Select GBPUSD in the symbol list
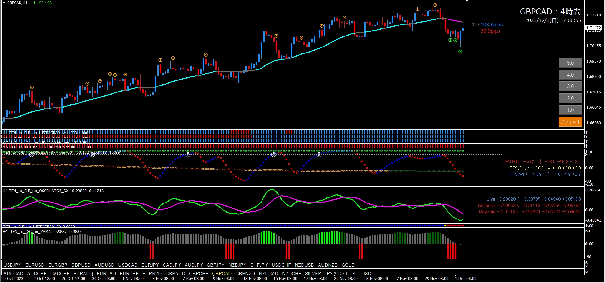 pos(81,265)
